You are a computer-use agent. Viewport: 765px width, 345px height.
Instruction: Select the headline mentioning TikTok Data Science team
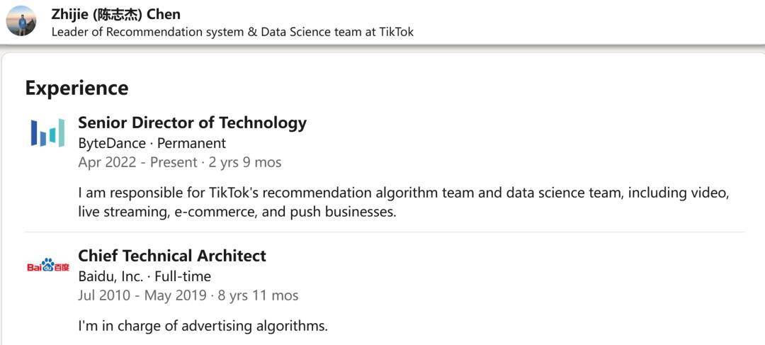pyautogui.click(x=232, y=32)
